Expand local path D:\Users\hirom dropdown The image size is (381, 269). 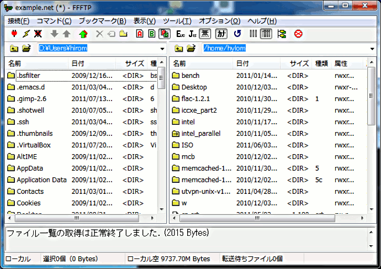point(162,49)
